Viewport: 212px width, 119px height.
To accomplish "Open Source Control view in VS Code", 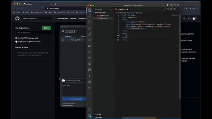I will [89, 22].
